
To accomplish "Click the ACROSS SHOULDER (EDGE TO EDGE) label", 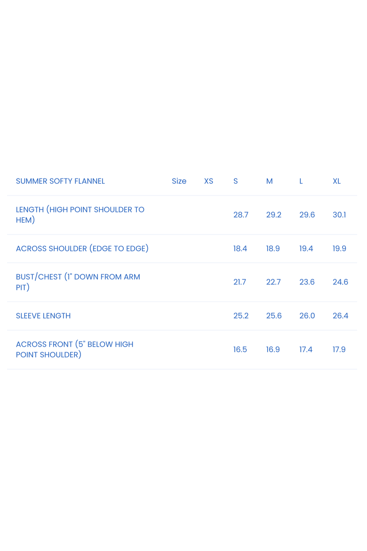I will point(82,249).
